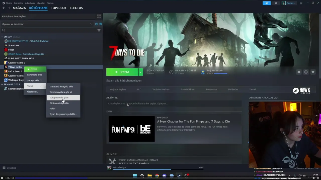Open the Tartışmalar link
The width and height of the screenshot is (321, 180).
211,89
